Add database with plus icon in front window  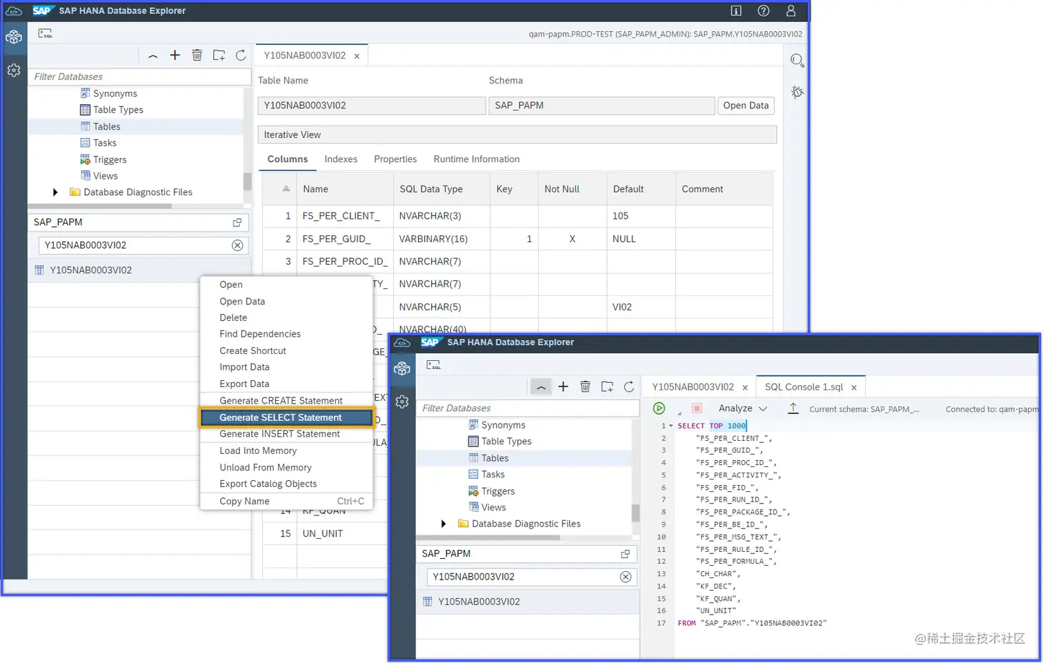pyautogui.click(x=564, y=387)
